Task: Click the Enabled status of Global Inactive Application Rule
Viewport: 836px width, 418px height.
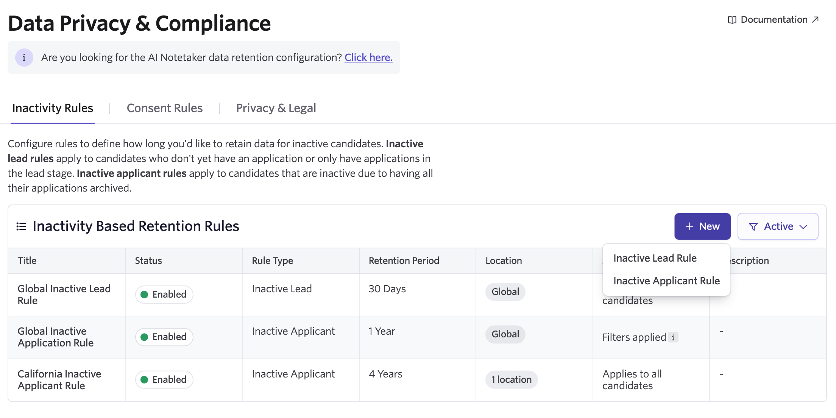Action: click(x=164, y=337)
